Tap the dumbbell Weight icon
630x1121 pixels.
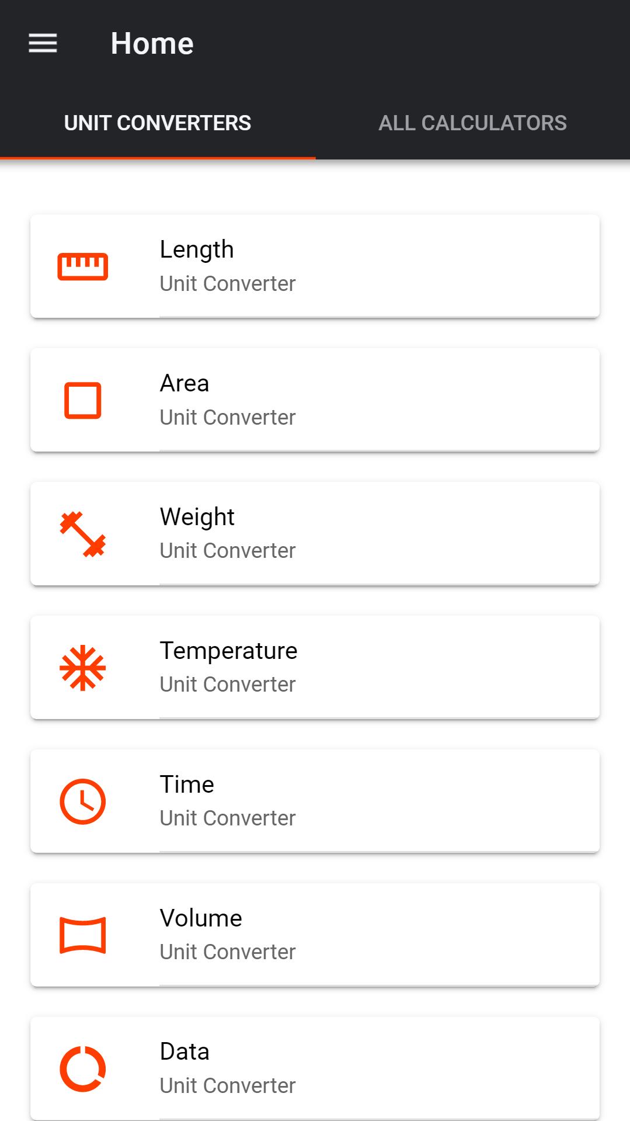[83, 534]
